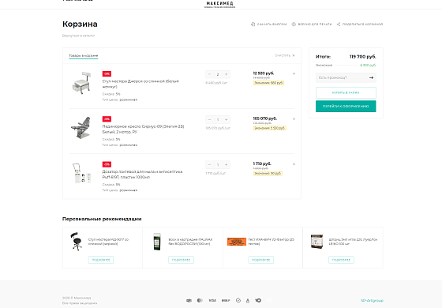442x308 pixels.
Task: Click the 'Купить в 1 клик' button
Action: [346, 92]
